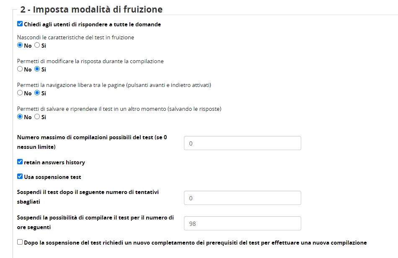
Task: Select 'Si' for Nascondi le caratteristiche
Action: 37,45
